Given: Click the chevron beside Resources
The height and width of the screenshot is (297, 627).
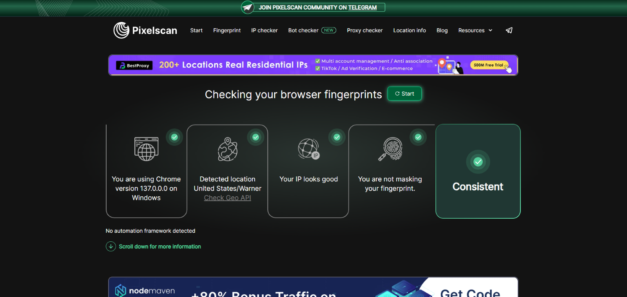Looking at the screenshot, I should (x=490, y=30).
